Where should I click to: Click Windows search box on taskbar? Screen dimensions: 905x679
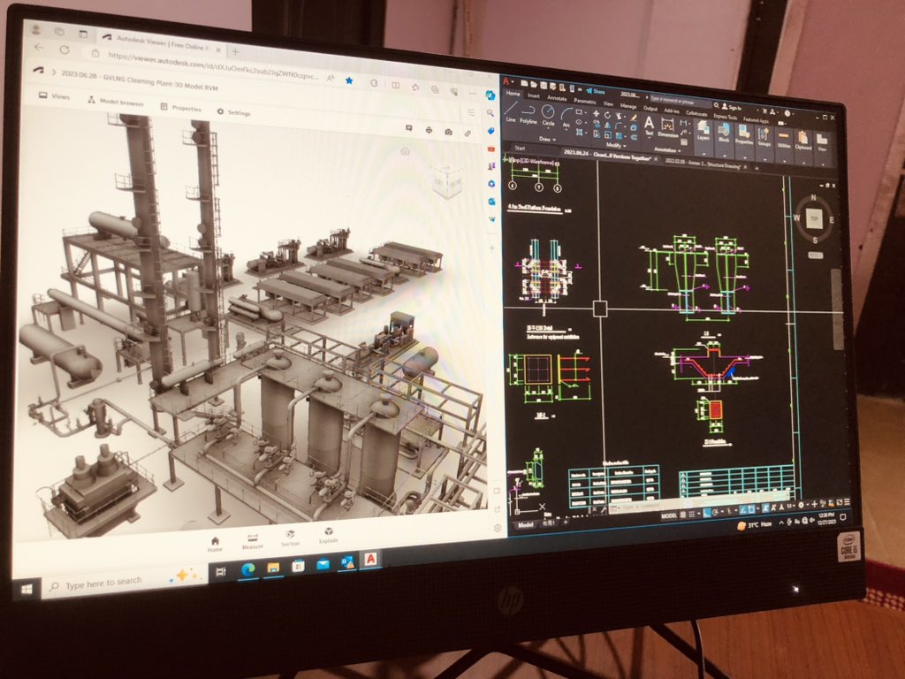coord(124,582)
